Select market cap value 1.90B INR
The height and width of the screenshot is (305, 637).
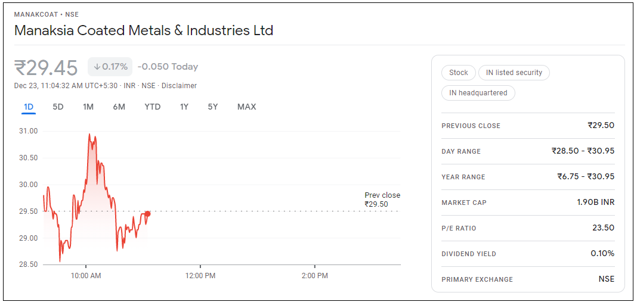596,202
